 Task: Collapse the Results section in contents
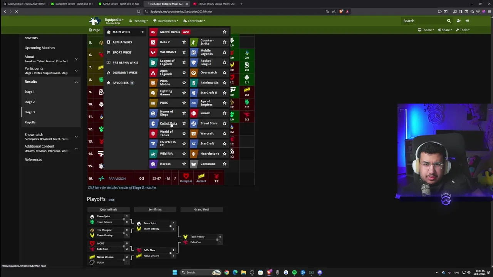coord(76,82)
